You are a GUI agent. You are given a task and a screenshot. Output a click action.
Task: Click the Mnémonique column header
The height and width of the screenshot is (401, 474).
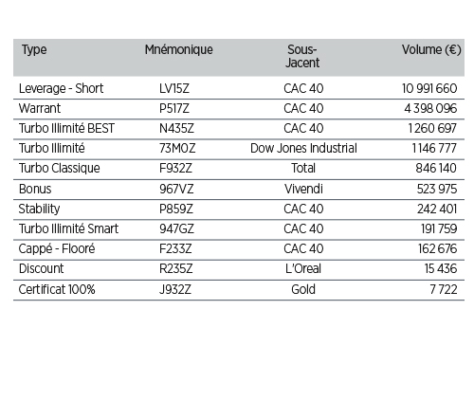pos(179,50)
